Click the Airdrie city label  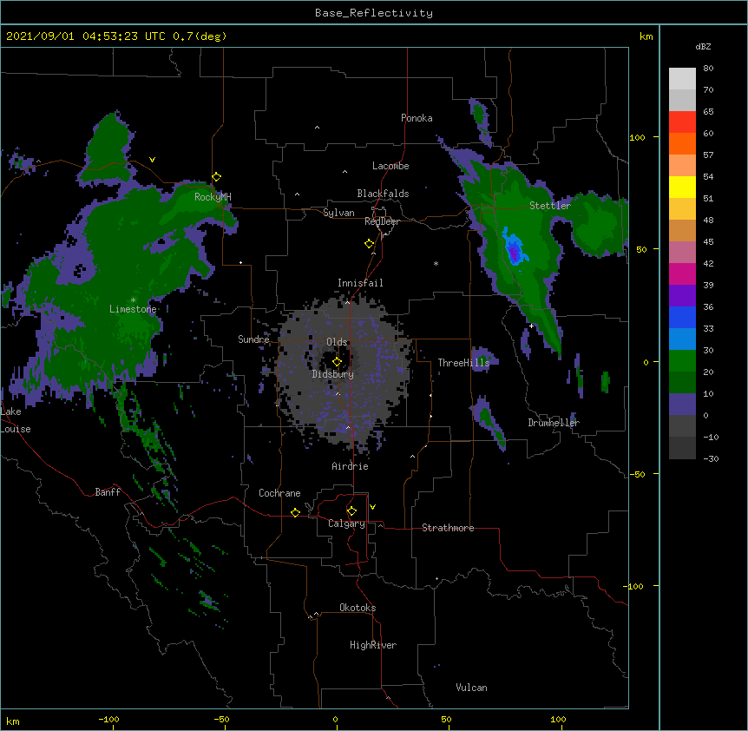351,466
